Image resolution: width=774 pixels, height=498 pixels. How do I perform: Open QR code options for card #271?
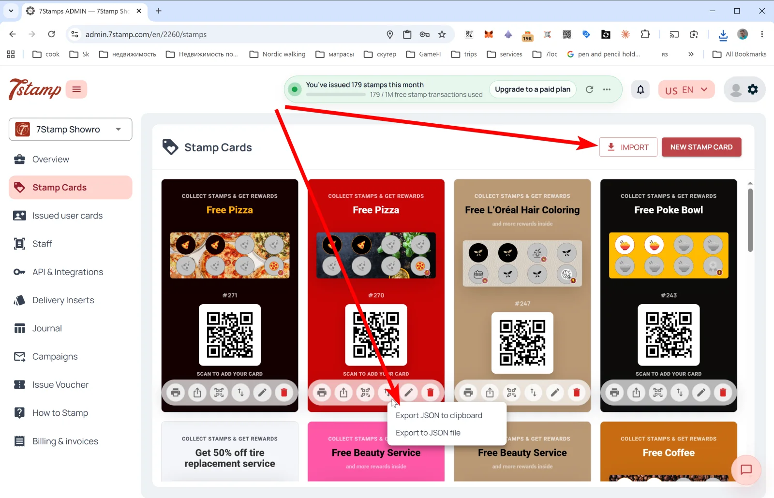point(219,393)
